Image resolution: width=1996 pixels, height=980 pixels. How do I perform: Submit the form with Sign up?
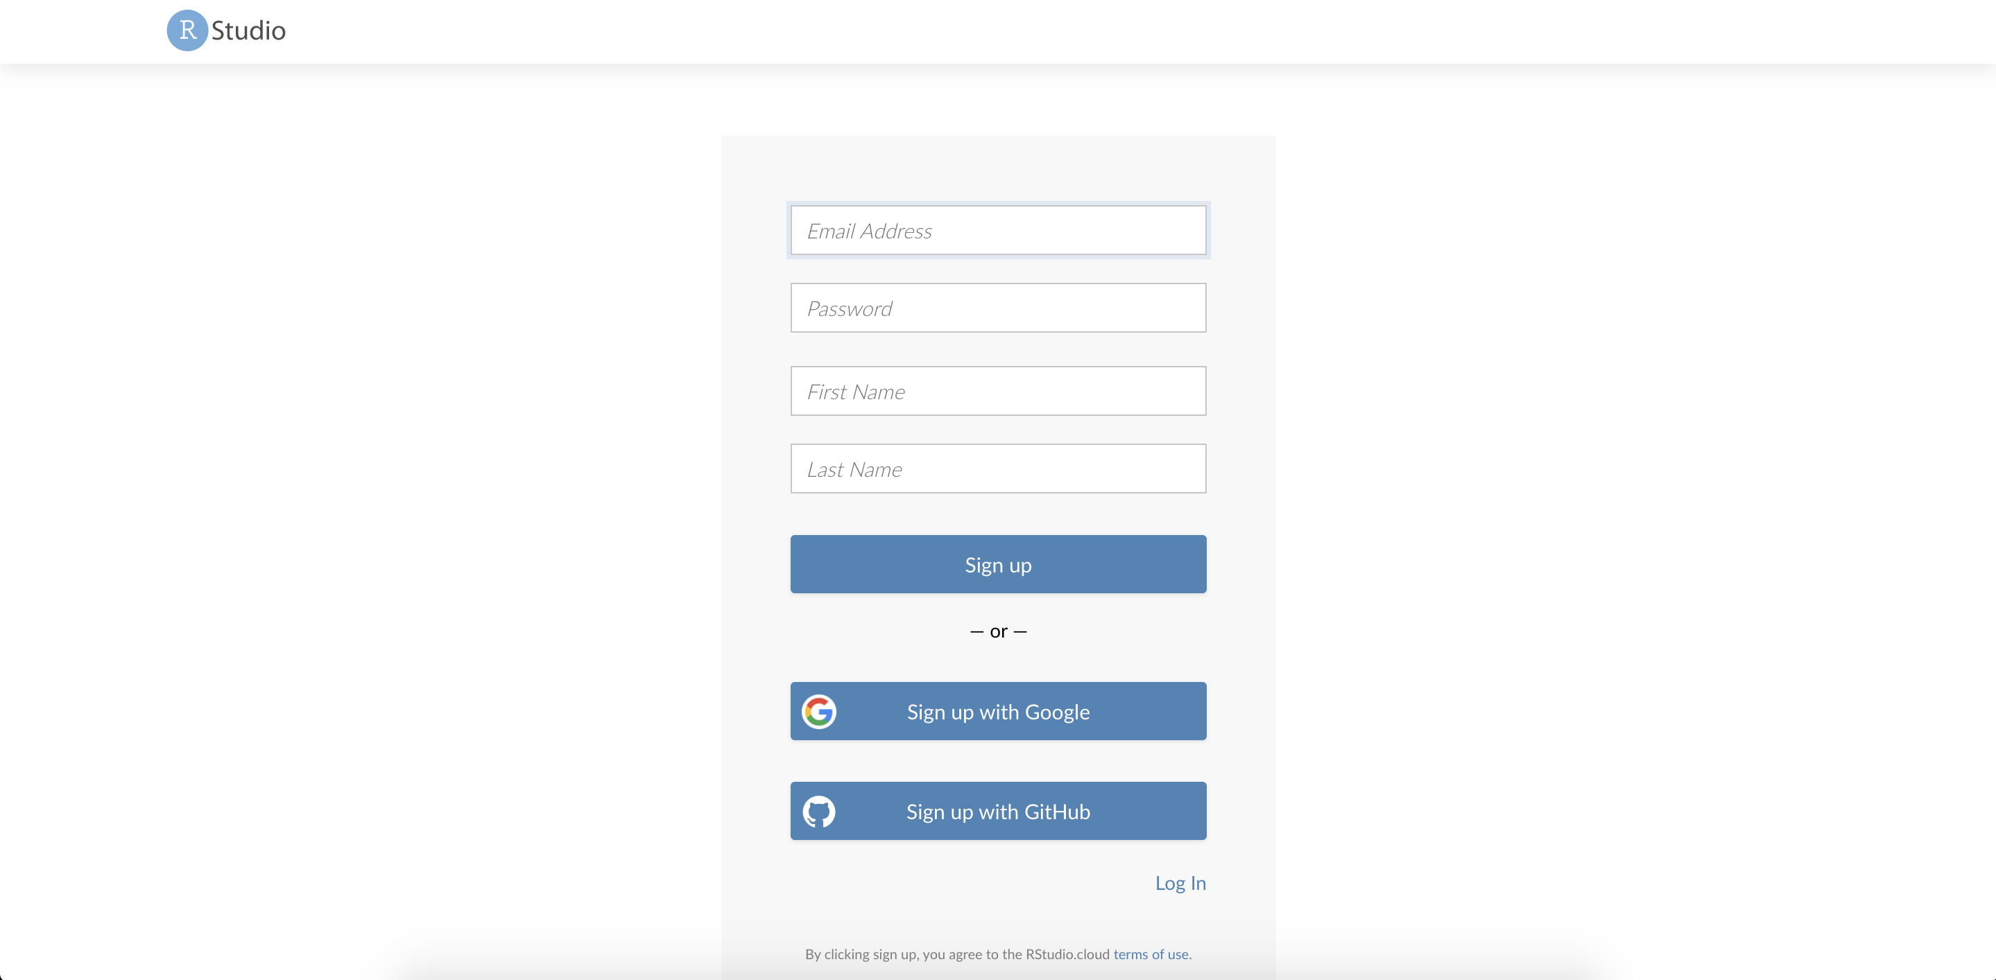point(998,564)
